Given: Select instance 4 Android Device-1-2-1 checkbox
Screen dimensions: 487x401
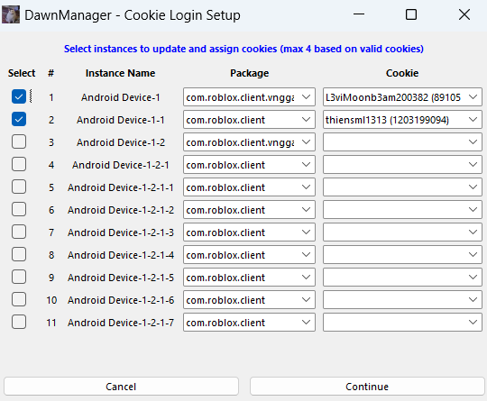Looking at the screenshot, I should pos(19,164).
